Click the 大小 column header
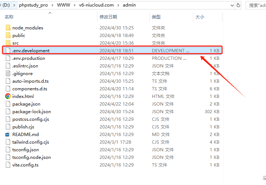This screenshot has width=266, height=185. (200, 17)
